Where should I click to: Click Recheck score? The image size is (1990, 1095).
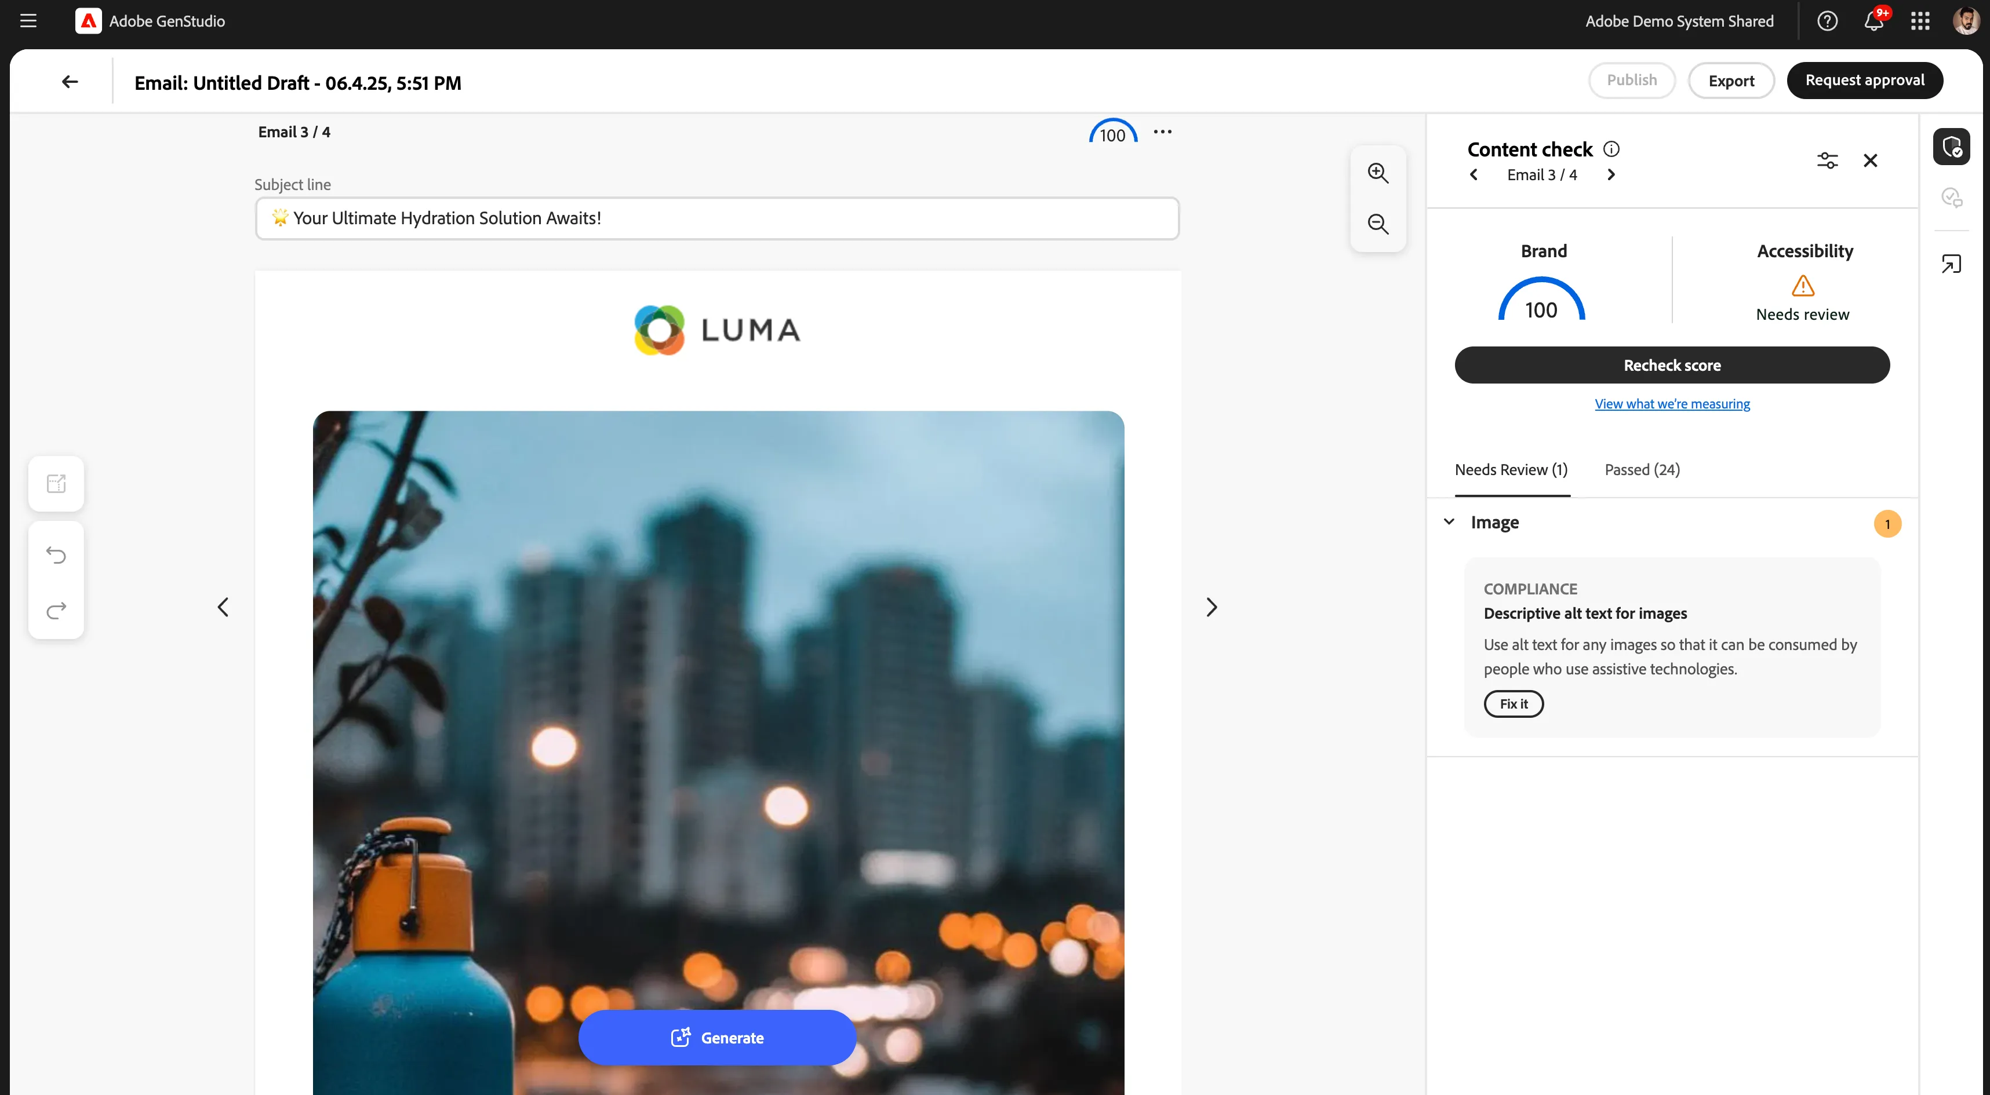point(1672,365)
